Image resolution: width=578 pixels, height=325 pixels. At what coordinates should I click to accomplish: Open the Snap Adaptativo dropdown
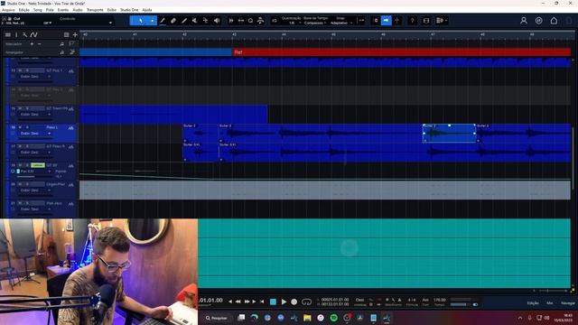point(341,23)
